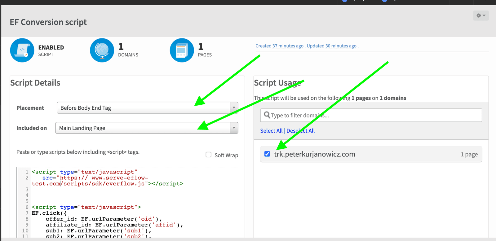Click line number 6 in code gutter
The image size is (496, 241).
click(x=27, y=207)
